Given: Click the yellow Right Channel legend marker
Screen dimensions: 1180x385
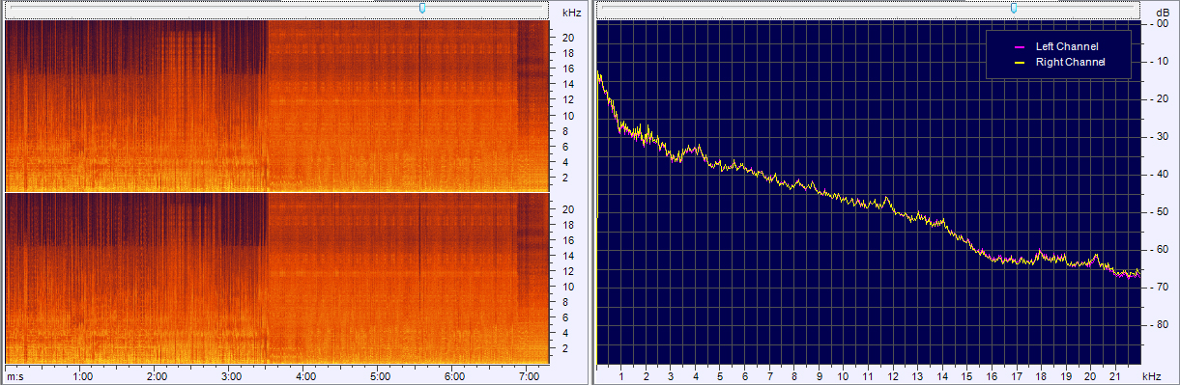Looking at the screenshot, I should (x=1019, y=62).
